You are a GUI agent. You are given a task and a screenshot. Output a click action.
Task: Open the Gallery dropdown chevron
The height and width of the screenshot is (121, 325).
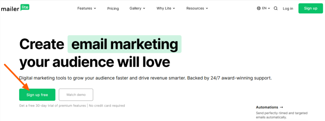coord(144,9)
